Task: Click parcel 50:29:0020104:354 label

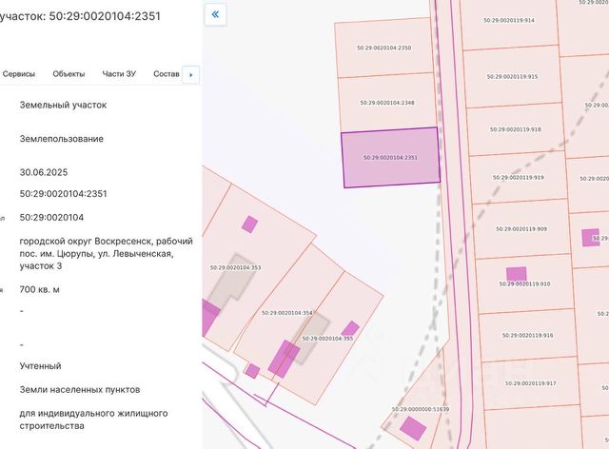Action: point(286,313)
